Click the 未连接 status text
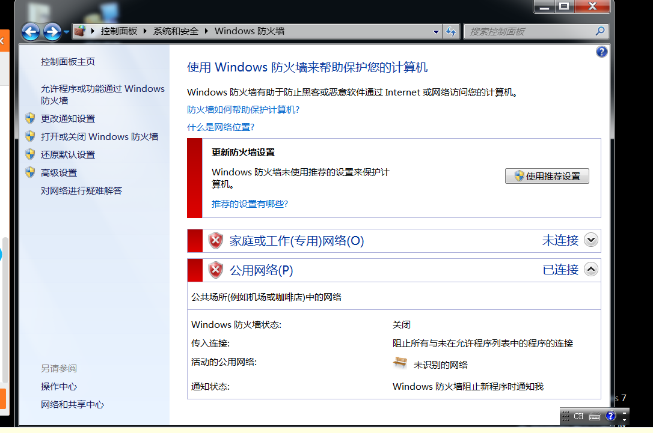 click(560, 240)
